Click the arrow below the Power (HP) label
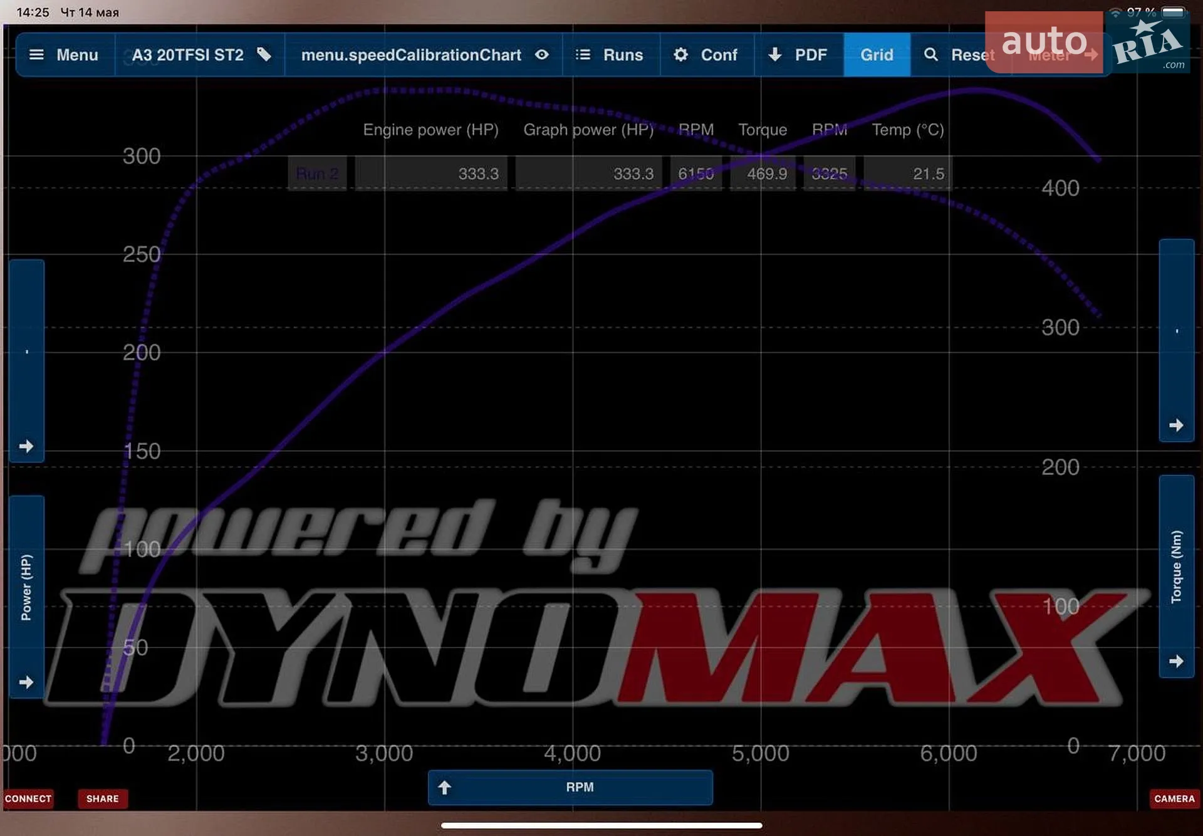 (26, 682)
